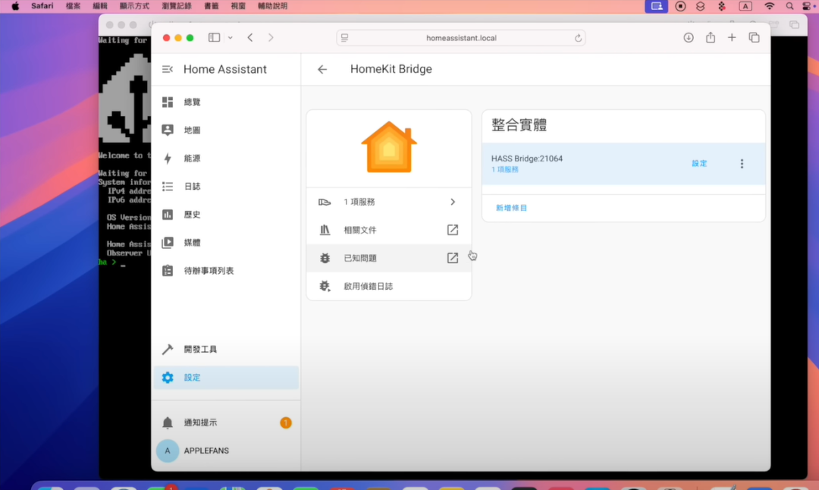Screen dimensions: 819x490
Task: Open the 1 項服務 link under HASS Bridge
Action: click(x=504, y=170)
